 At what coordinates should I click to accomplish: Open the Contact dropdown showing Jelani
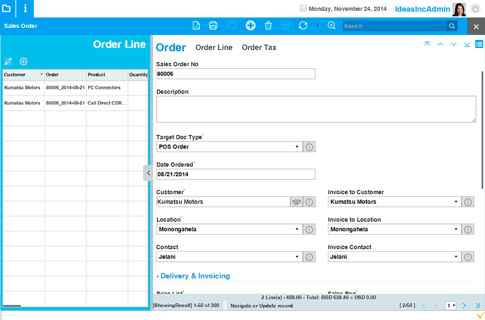pos(297,257)
